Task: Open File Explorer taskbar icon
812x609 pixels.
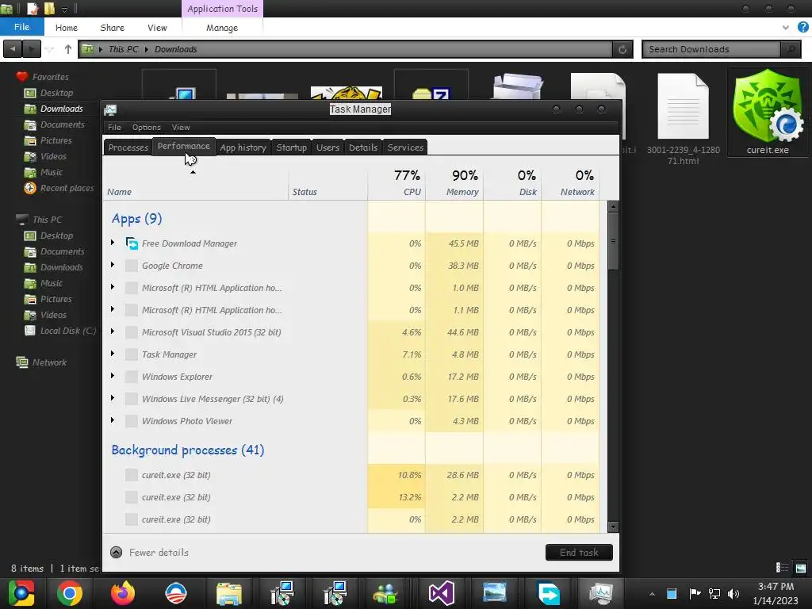Action: pos(229,593)
